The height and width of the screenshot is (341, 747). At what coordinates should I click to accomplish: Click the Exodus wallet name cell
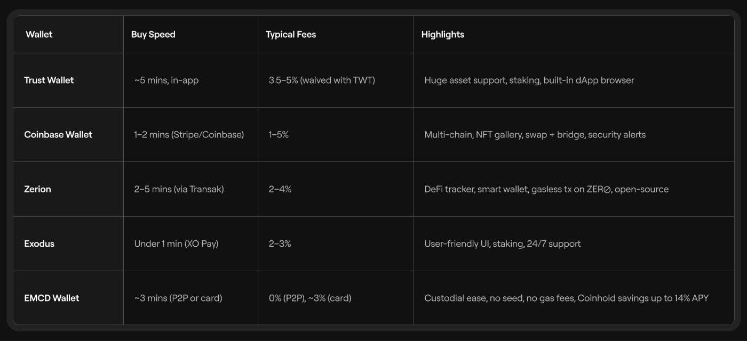click(39, 243)
